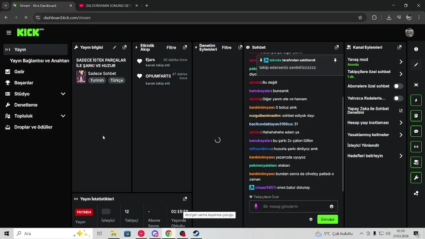Open Yapay Zeka ile Sohbet Denetimi external link
This screenshot has height=239, width=425.
(401, 111)
